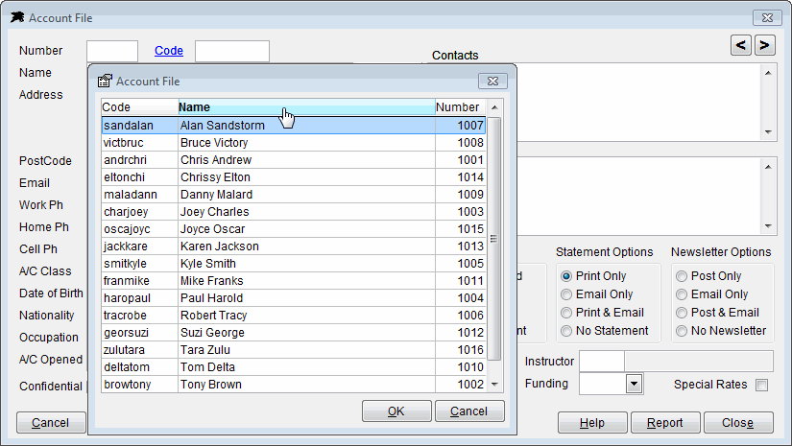Sort list by Code column header
Image resolution: width=792 pixels, height=446 pixels.
pos(138,107)
